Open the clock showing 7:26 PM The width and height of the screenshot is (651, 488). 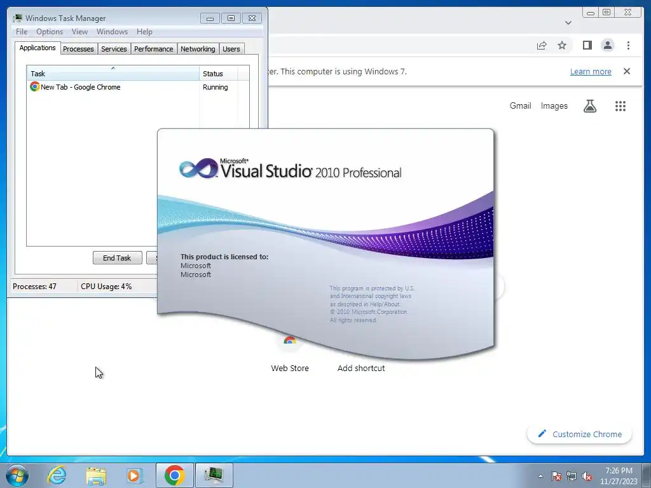coord(619,476)
